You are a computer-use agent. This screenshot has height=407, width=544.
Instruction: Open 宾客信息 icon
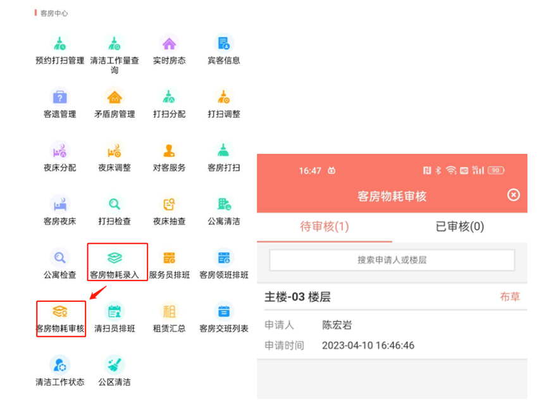click(224, 44)
